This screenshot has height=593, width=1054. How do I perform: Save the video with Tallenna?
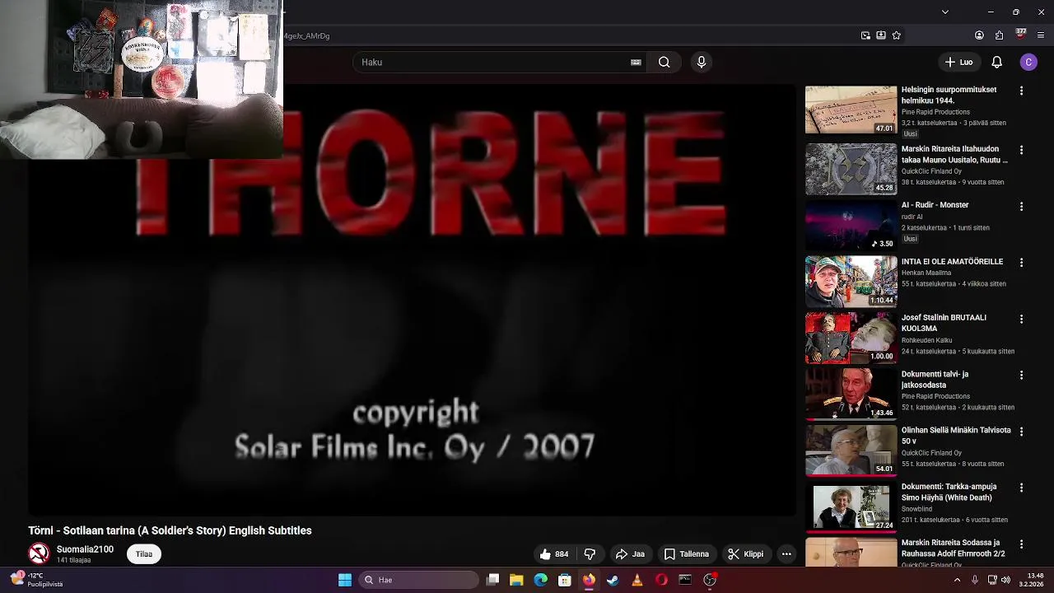687,554
